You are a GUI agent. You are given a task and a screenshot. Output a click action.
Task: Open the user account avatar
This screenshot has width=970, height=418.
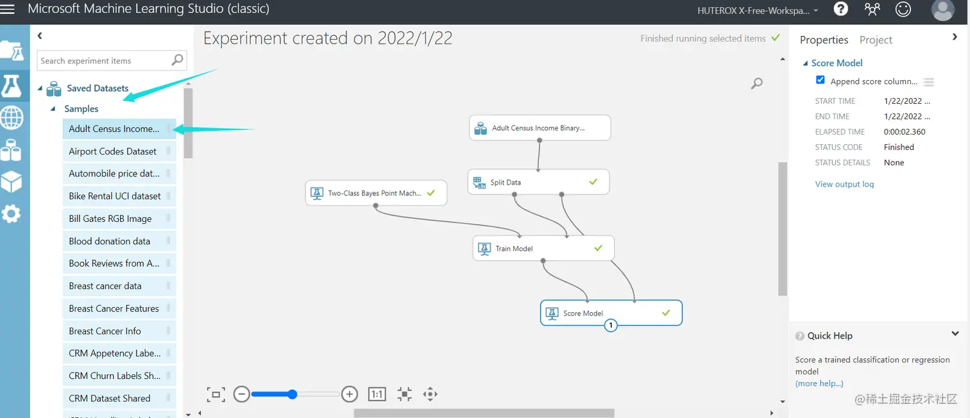pos(942,10)
